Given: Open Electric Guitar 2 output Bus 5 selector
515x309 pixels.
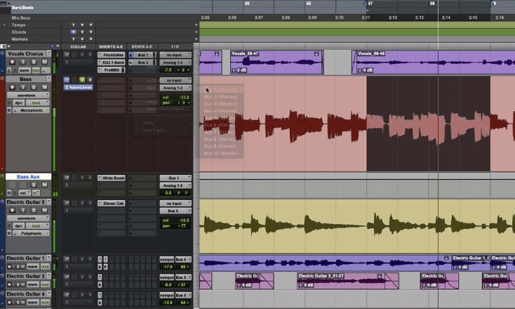Looking at the screenshot, I should point(175,211).
